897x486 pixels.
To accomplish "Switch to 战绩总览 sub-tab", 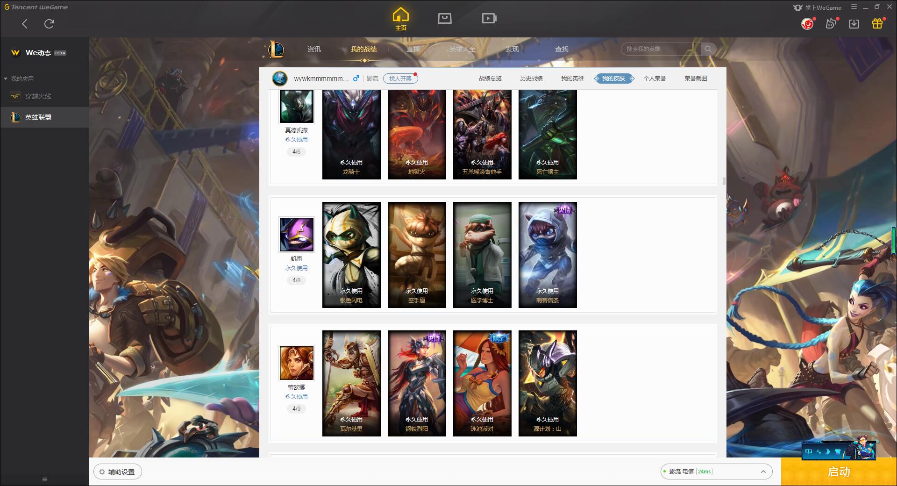I will (490, 79).
